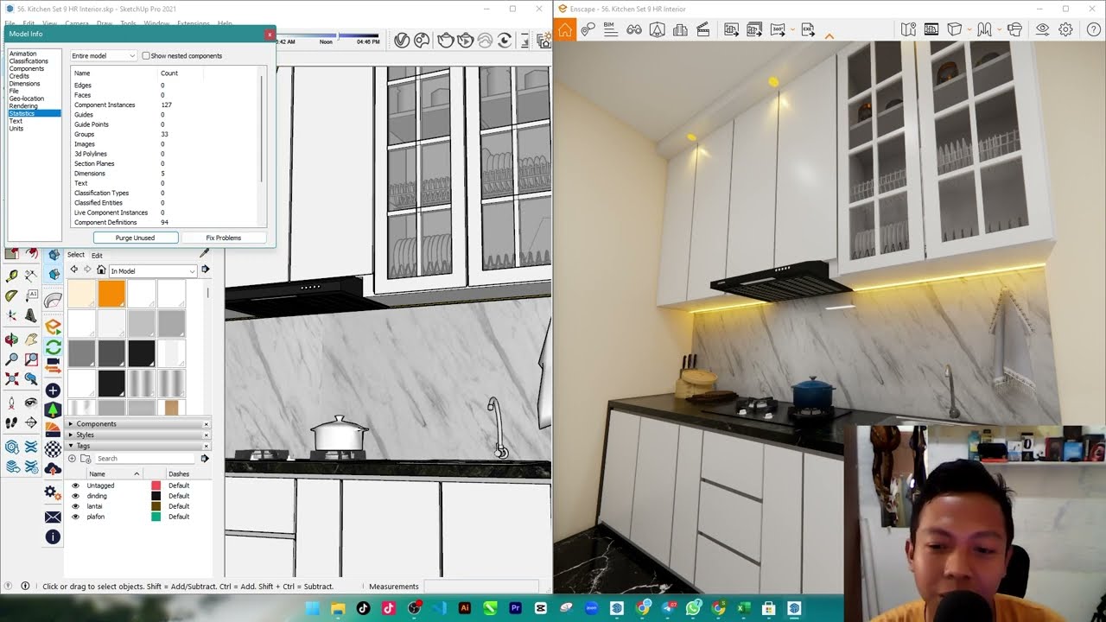1106x622 pixels.
Task: Click Untagged tag red color swatch
Action: pos(156,486)
